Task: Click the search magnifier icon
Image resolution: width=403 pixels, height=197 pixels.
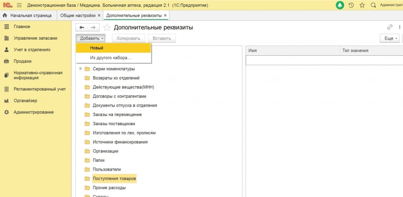Action: (x=373, y=5)
